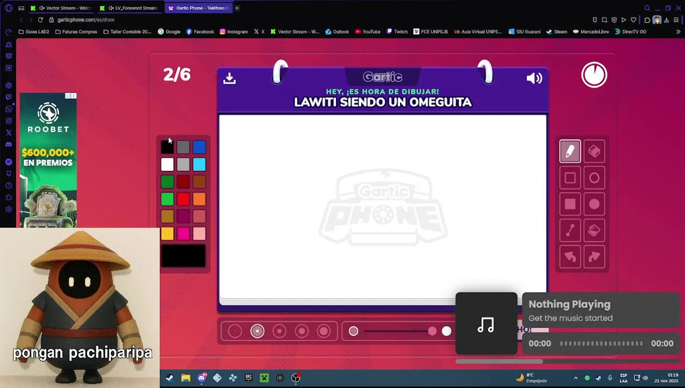Select the filled rectangle shape tool
685x388 pixels.
coord(570,204)
